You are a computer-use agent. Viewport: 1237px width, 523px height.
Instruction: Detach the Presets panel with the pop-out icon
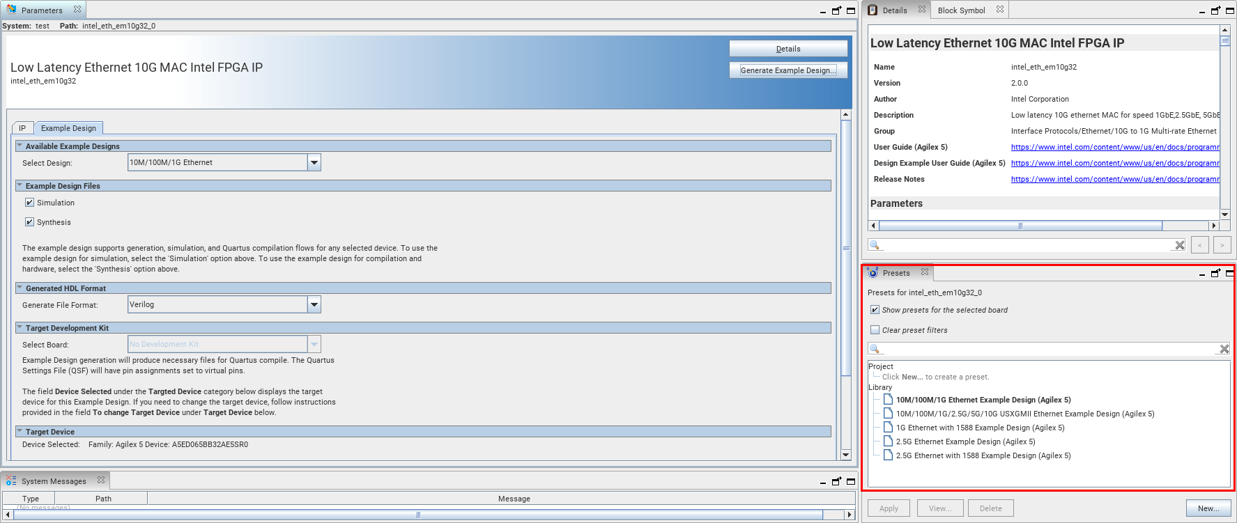click(1215, 273)
